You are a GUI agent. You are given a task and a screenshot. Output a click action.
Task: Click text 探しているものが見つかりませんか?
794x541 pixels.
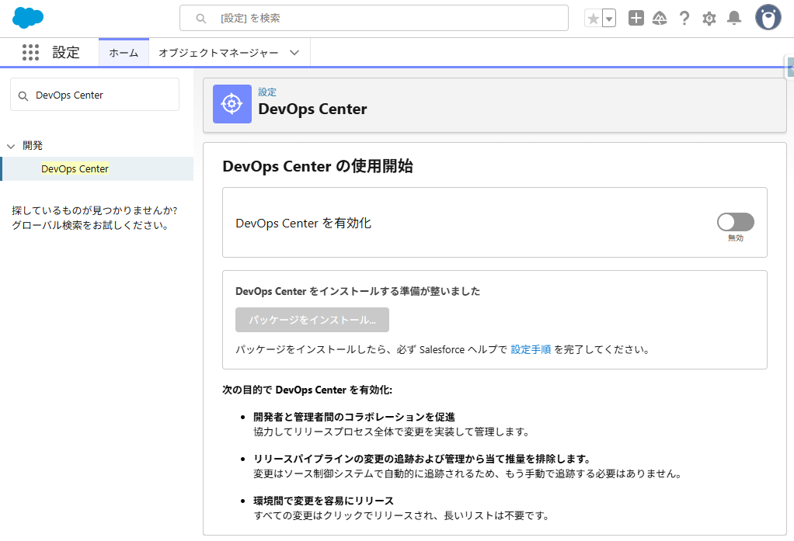pos(95,210)
